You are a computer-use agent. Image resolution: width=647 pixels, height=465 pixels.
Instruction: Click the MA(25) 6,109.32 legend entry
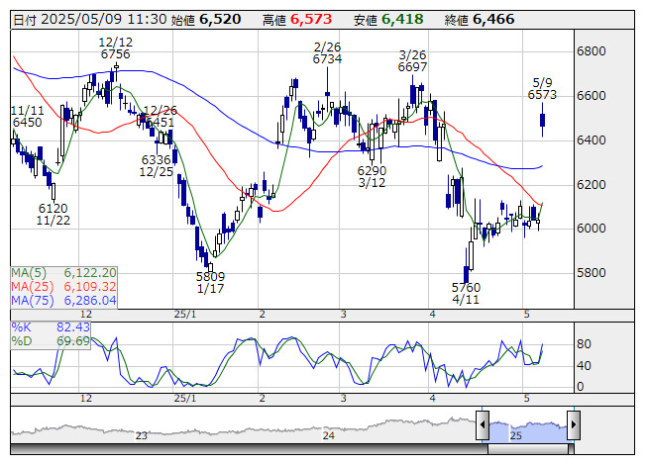pos(64,287)
